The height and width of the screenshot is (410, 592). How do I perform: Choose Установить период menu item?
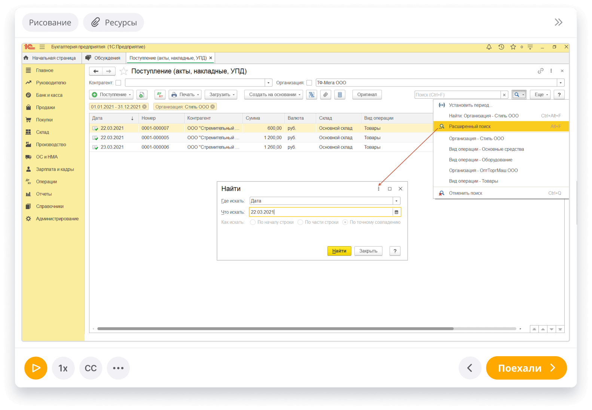(501, 105)
